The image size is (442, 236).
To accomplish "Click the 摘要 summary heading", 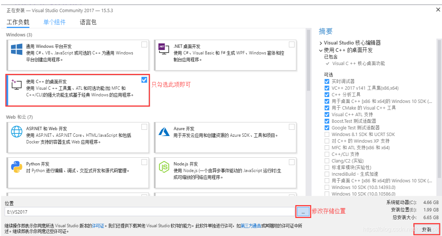I will [x=326, y=31].
